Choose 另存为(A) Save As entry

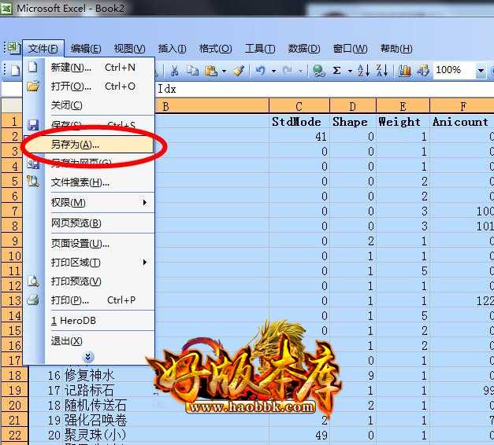coord(89,145)
